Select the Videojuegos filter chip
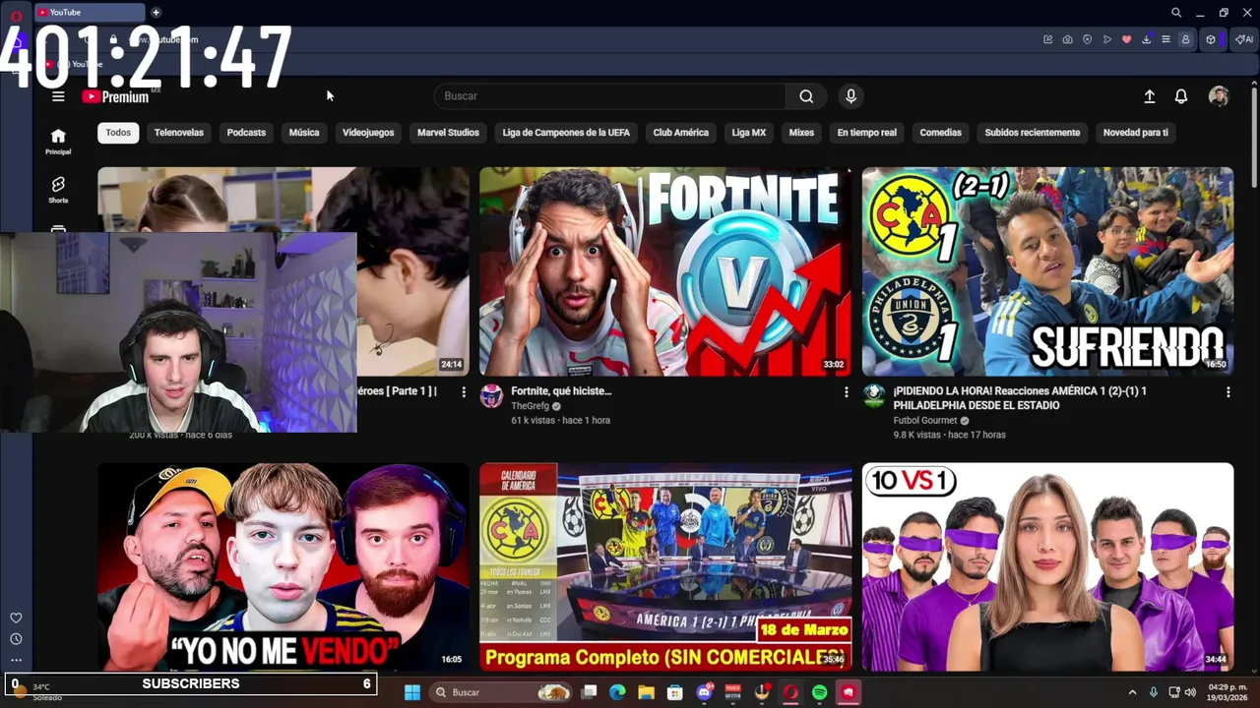This screenshot has height=708, width=1260. (x=368, y=133)
